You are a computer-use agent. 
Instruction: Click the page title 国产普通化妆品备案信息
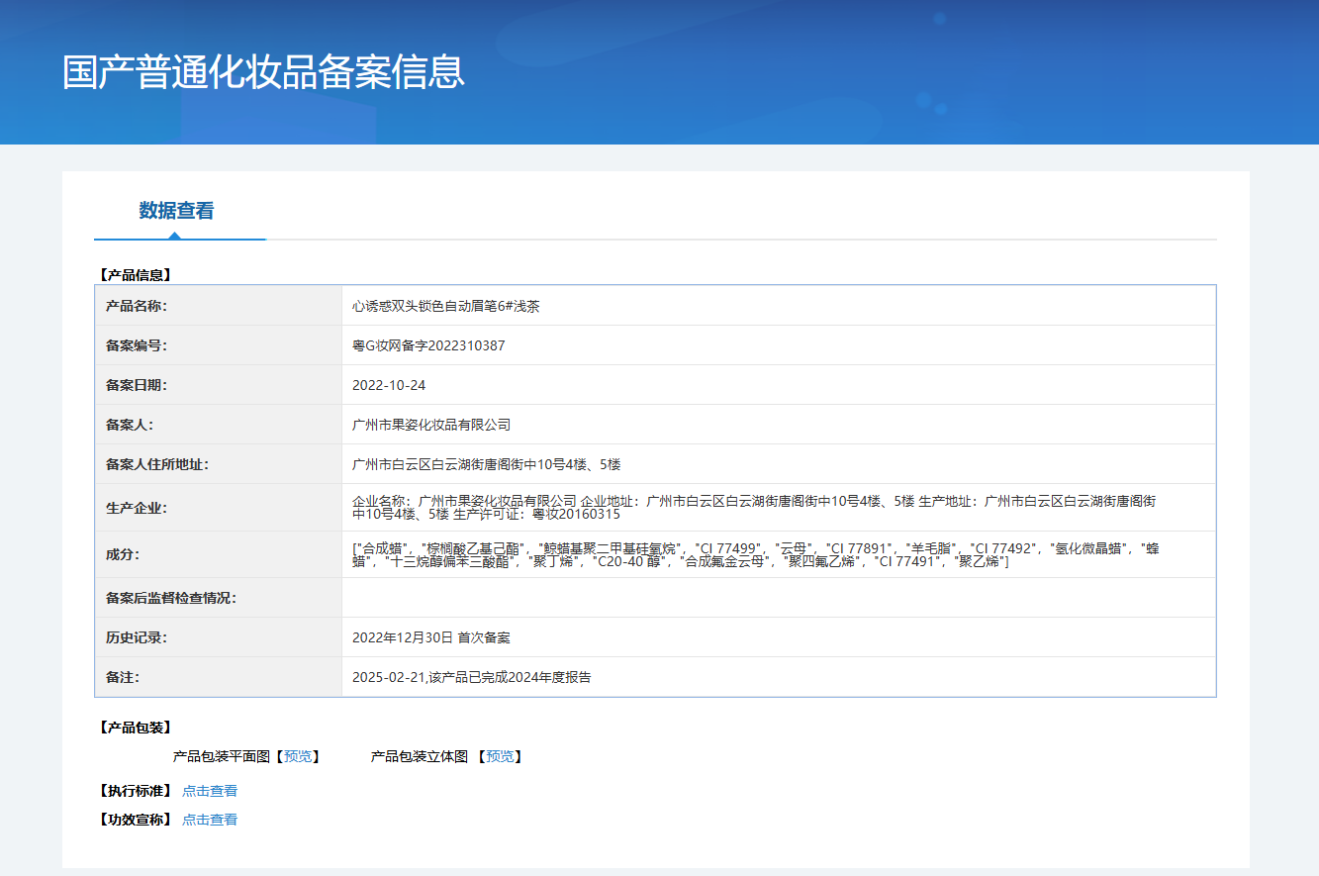point(263,72)
